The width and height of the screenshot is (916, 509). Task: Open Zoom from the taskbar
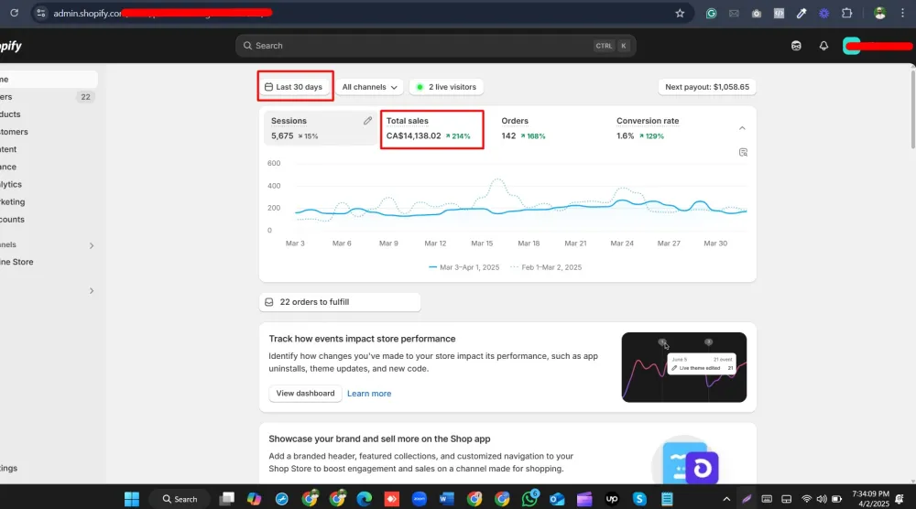click(420, 499)
